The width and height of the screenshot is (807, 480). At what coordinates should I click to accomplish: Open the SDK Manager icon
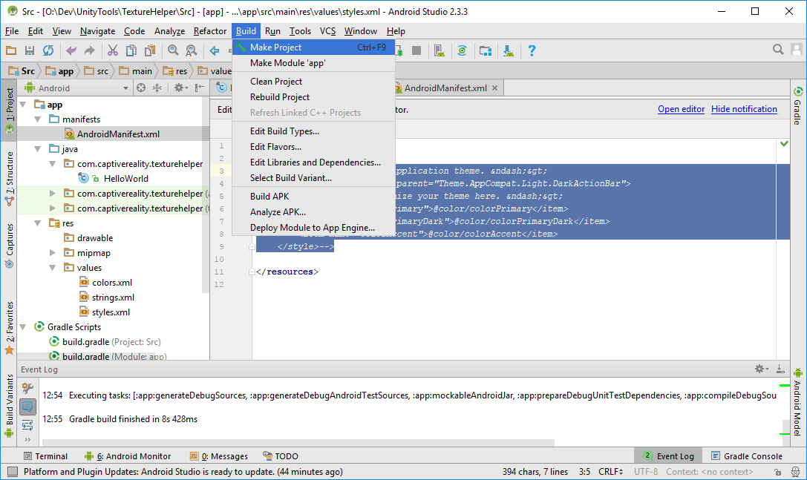click(x=509, y=50)
